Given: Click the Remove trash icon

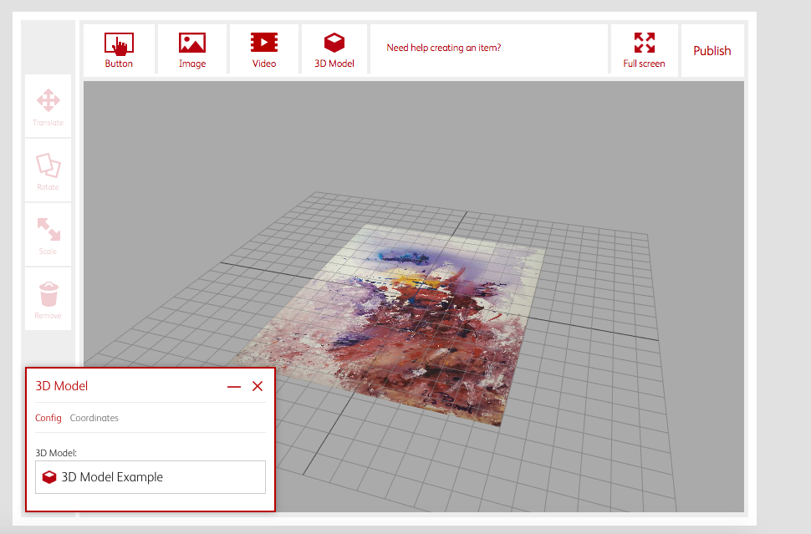Looking at the screenshot, I should 48,294.
